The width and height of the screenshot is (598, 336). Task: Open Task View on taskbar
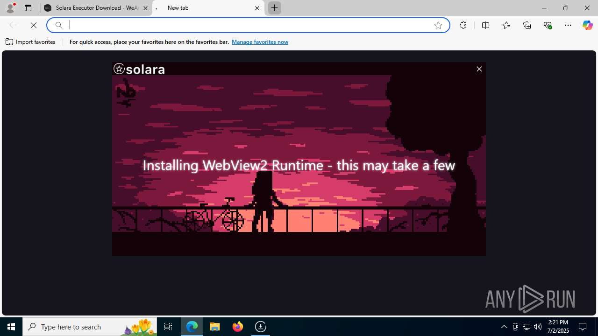tap(168, 327)
